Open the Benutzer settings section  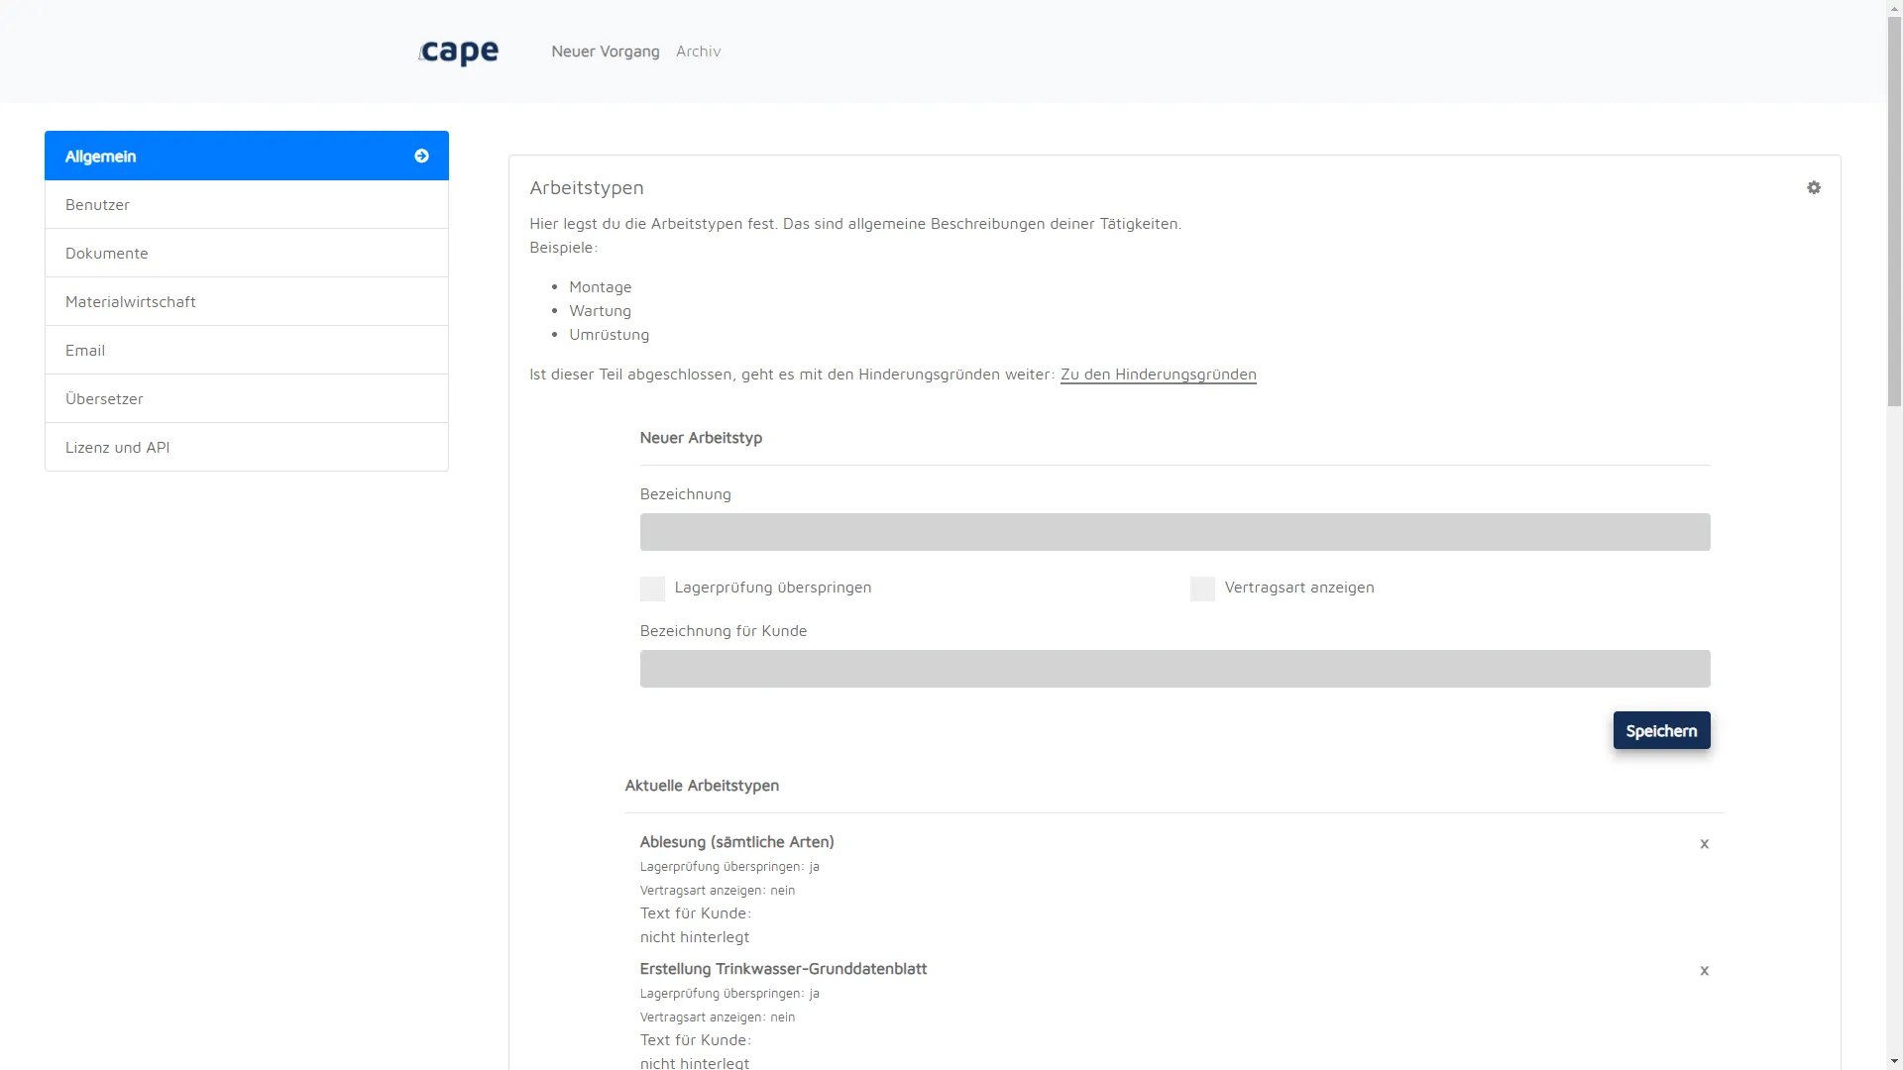247,204
